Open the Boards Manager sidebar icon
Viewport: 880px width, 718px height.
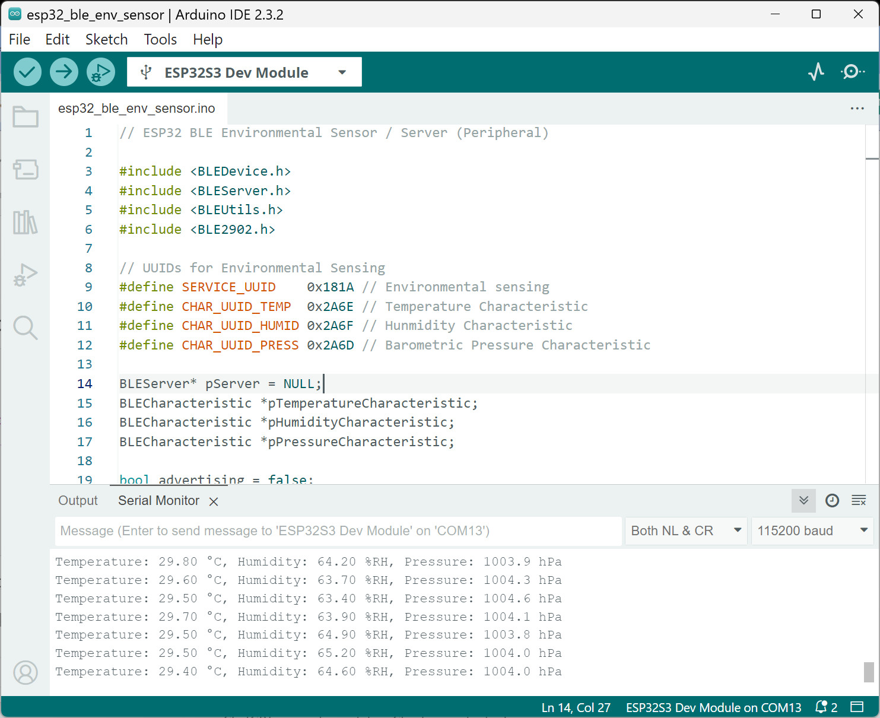point(26,170)
